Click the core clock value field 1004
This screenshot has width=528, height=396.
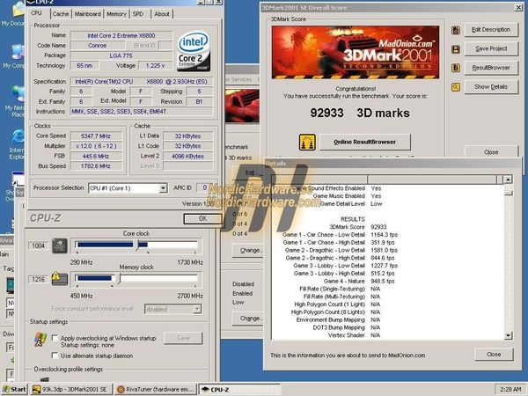tap(38, 246)
